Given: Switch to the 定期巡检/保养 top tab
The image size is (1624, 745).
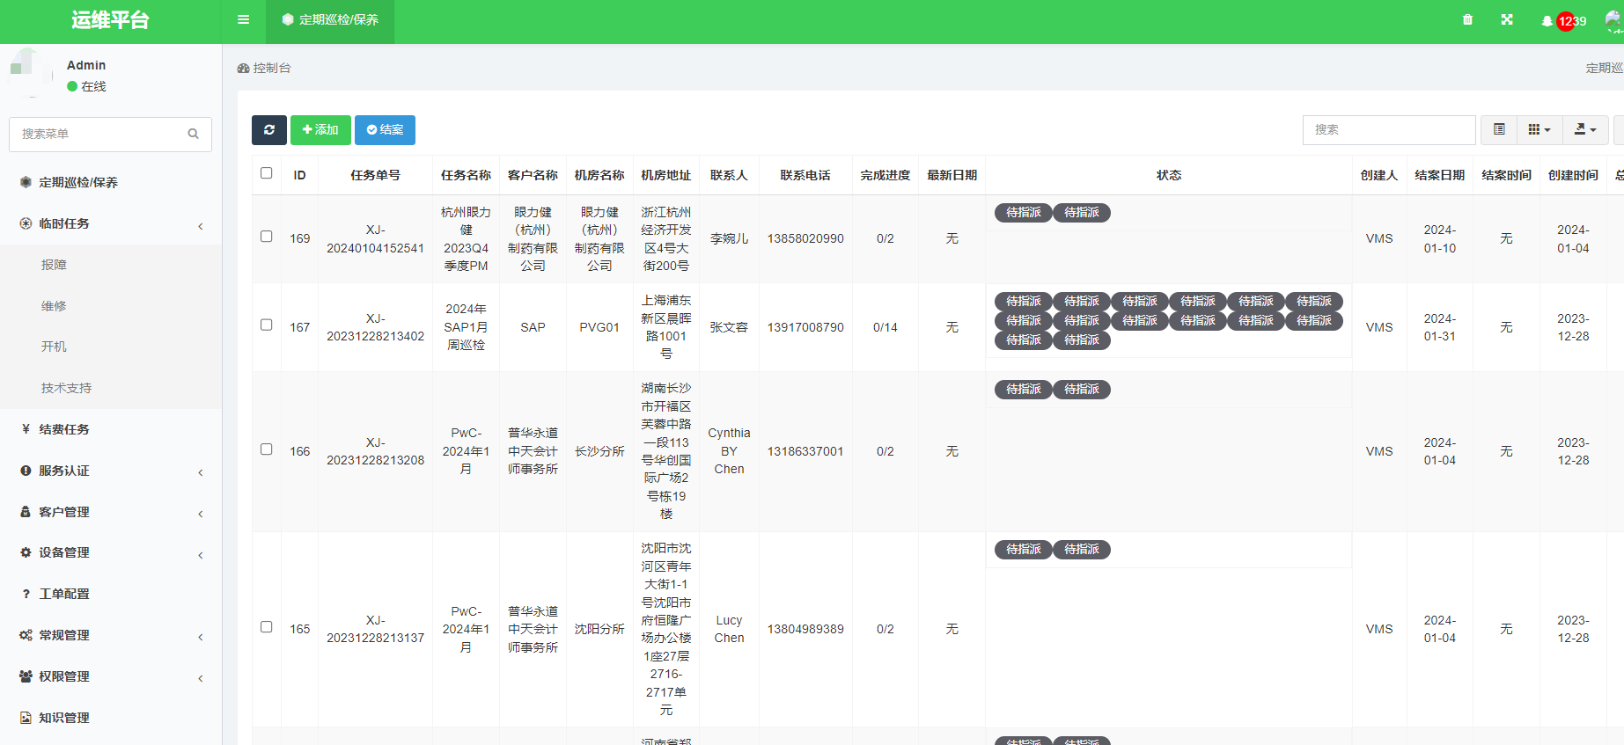Looking at the screenshot, I should pos(330,20).
